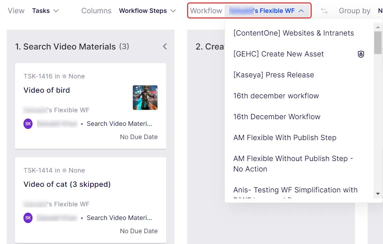Click None status on TSK-1416 card
This screenshot has height=244, width=383.
(x=74, y=76)
